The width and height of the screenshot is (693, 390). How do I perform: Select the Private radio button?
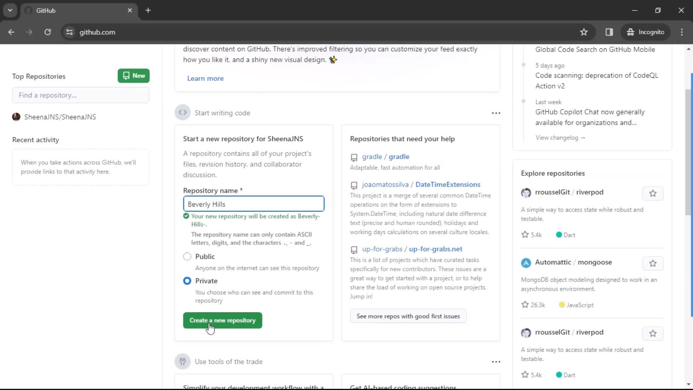point(187,281)
